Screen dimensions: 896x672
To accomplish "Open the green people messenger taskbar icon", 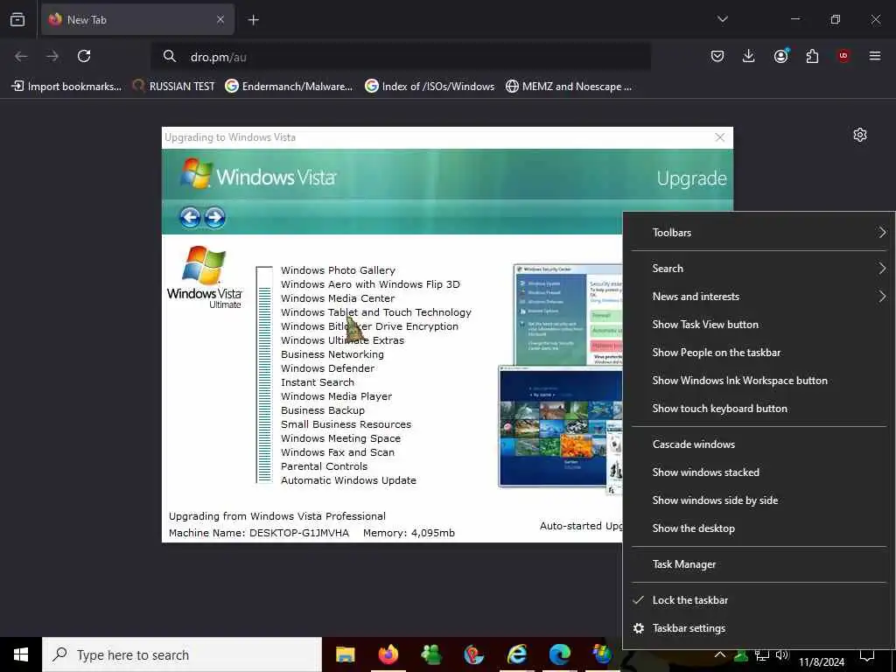I will tap(431, 654).
